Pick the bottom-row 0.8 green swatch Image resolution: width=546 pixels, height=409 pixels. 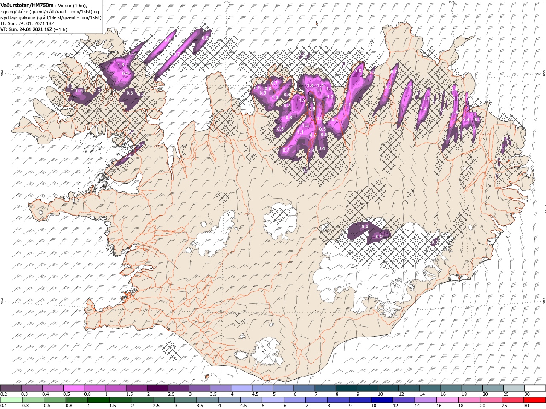click(x=76, y=400)
